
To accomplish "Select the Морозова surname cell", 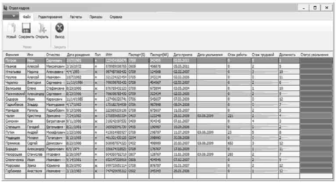I will (15, 166).
